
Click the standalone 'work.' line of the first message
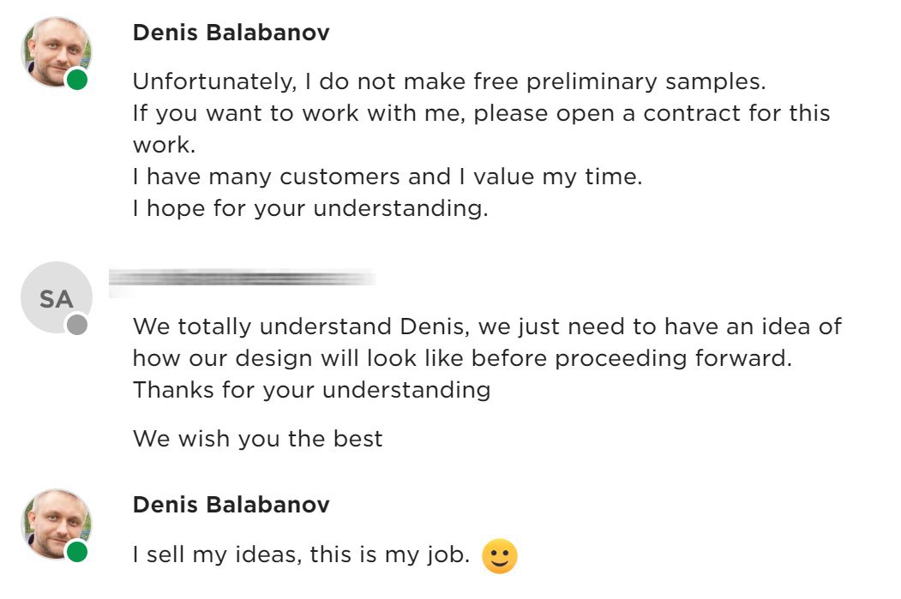[165, 146]
